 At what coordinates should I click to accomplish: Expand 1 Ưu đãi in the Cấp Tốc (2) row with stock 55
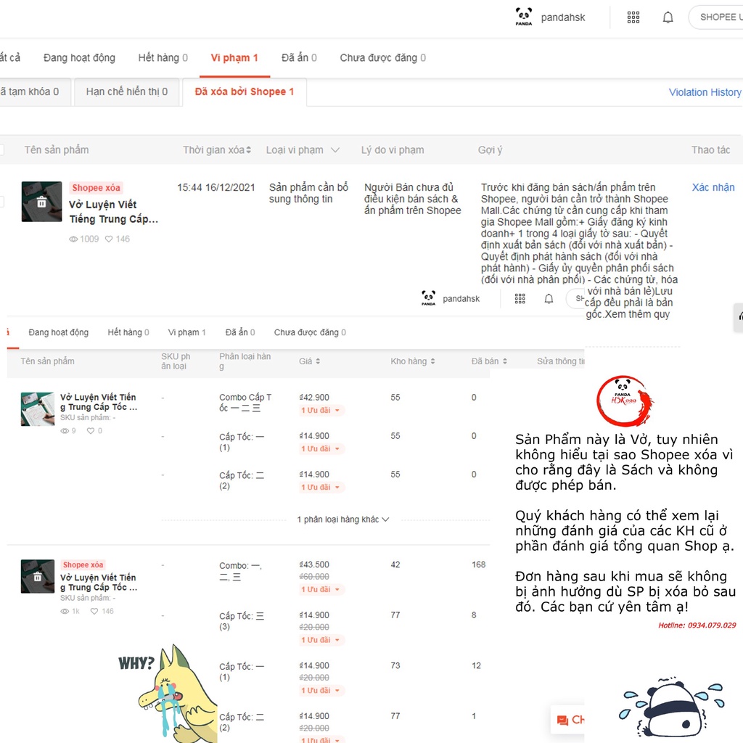coord(320,487)
